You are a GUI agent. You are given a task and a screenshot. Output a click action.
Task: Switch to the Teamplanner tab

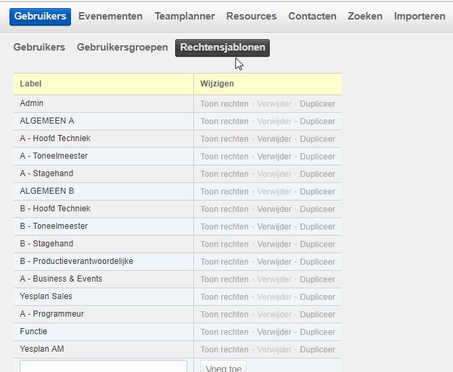185,16
